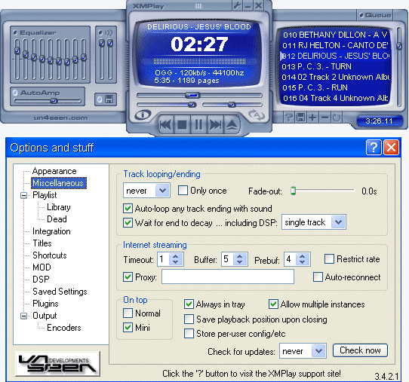Open help via Options '?' button
The height and width of the screenshot is (382, 409).
(x=374, y=148)
